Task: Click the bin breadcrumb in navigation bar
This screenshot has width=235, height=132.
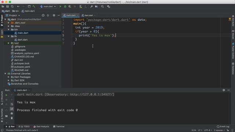Action: click(x=15, y=11)
